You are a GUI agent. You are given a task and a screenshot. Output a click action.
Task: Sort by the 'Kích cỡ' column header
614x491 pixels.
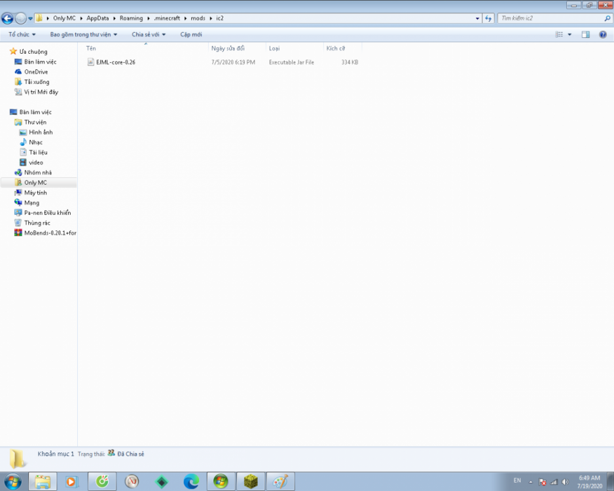click(x=342, y=48)
